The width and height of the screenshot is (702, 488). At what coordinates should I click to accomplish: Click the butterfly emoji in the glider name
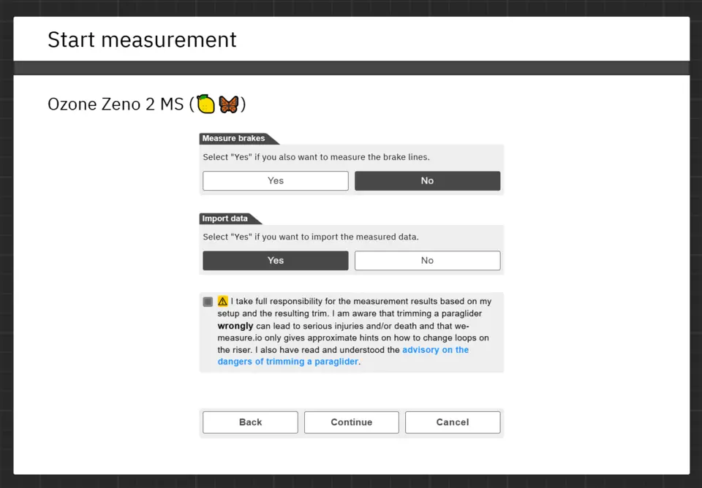[x=228, y=104]
